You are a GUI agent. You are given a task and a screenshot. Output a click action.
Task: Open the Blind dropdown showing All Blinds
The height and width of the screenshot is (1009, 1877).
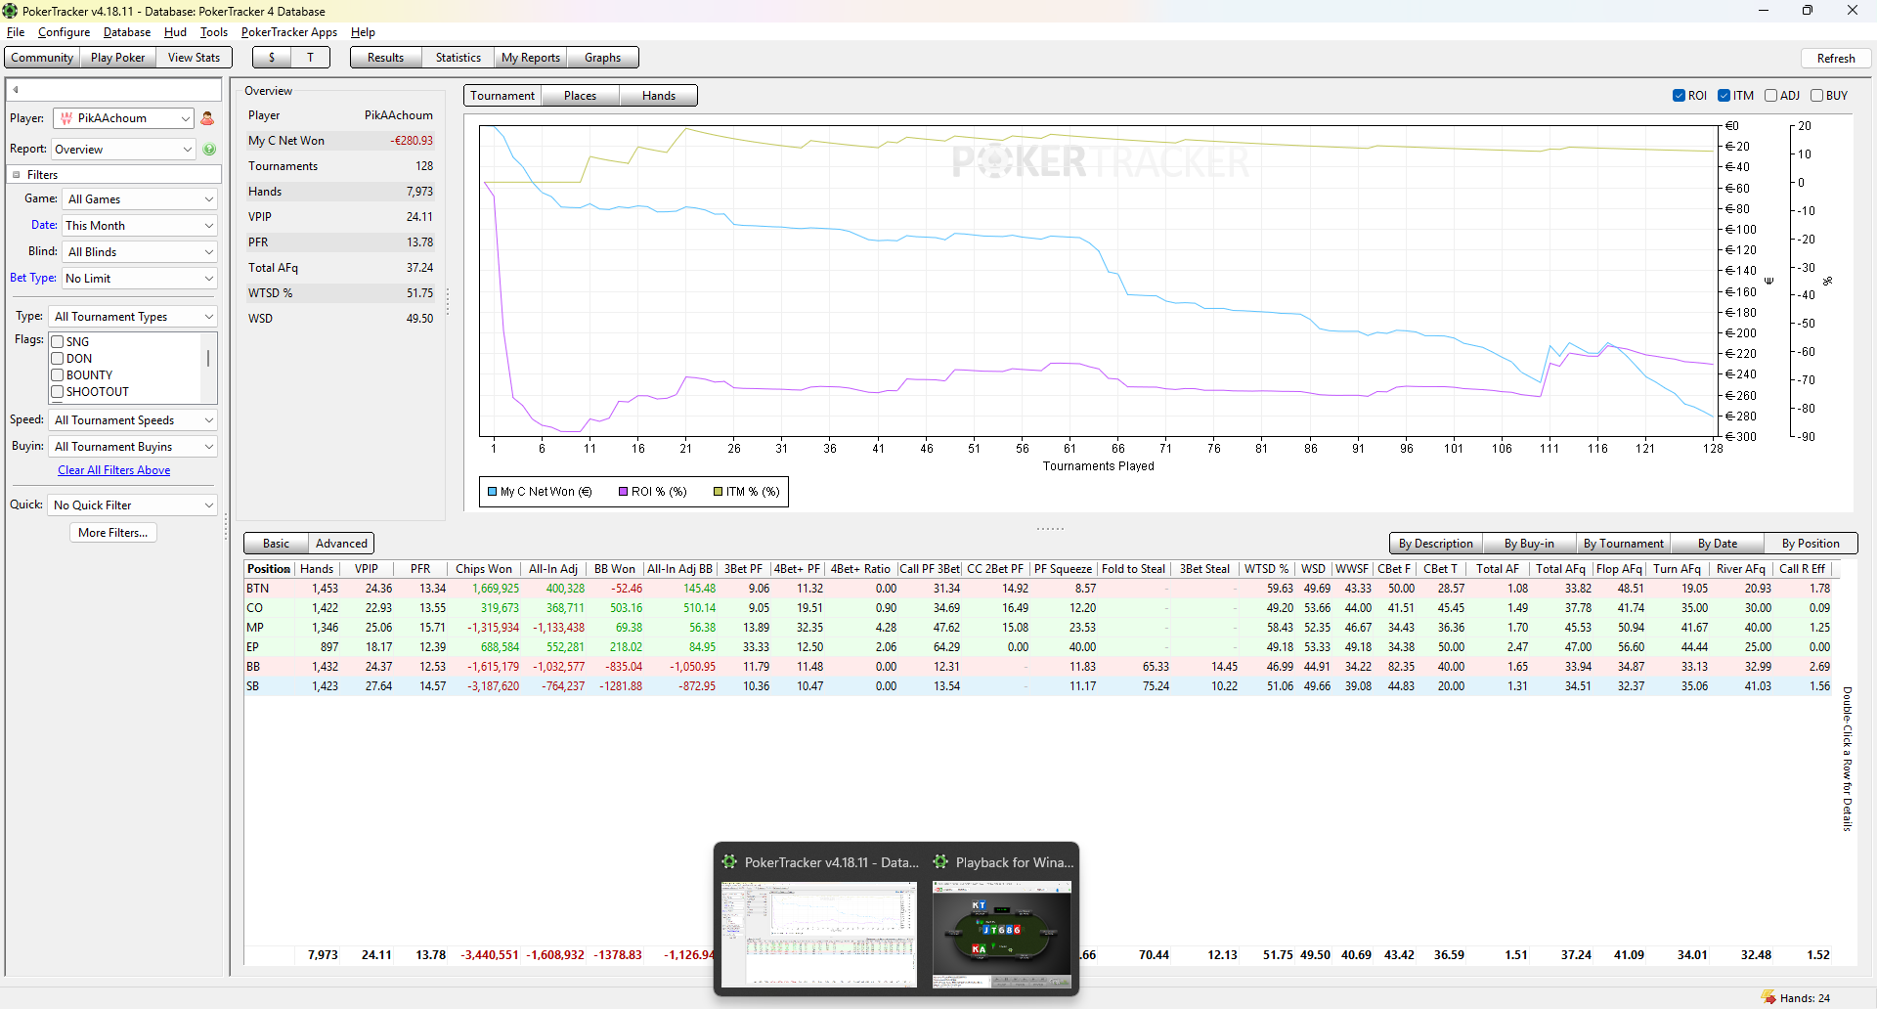pos(140,252)
